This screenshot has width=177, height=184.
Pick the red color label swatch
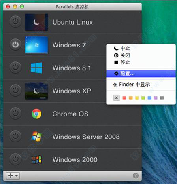pos(124,98)
